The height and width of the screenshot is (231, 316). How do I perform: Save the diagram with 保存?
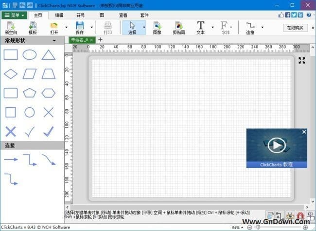point(80,28)
